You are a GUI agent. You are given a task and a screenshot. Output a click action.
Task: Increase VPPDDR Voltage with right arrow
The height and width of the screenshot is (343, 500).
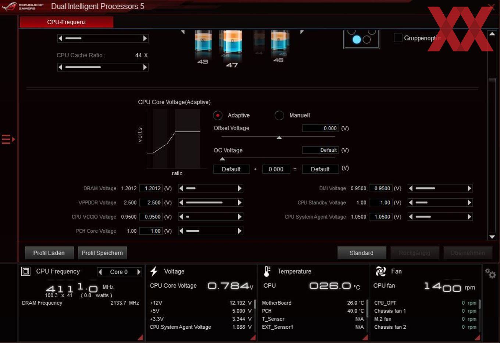click(240, 202)
